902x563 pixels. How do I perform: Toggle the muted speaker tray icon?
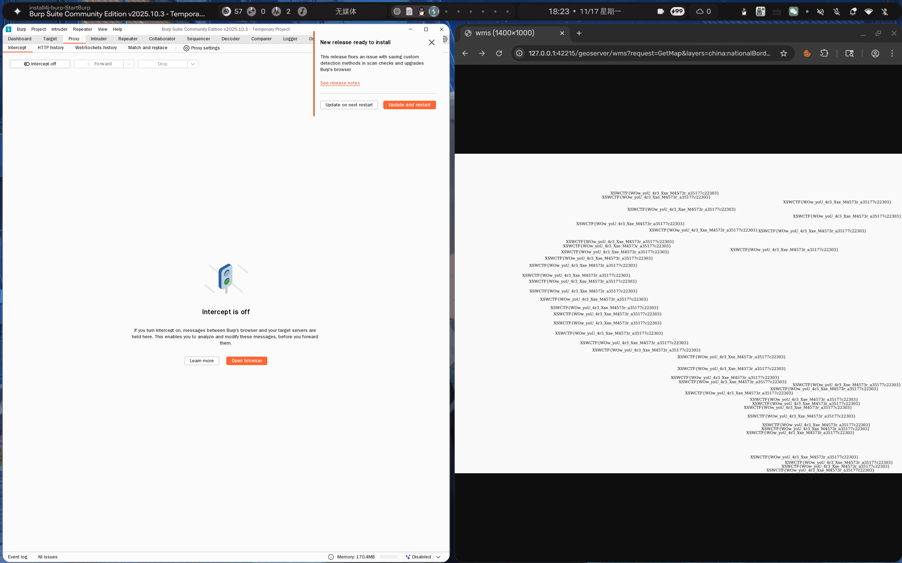tap(820, 12)
